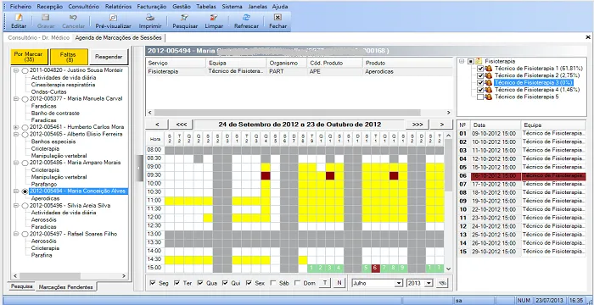Screen dimensions: 594x305
Task: Enable the Dom checkbox
Action: 297,283
